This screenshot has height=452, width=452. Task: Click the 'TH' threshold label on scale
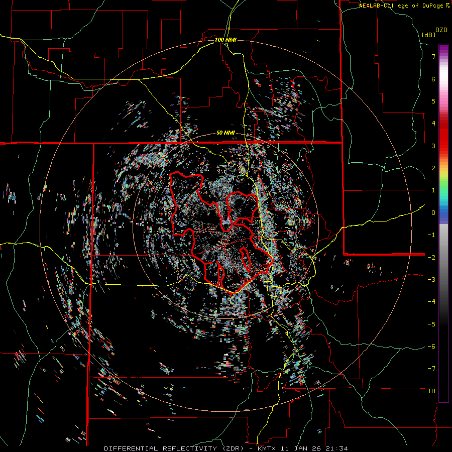pyautogui.click(x=431, y=391)
